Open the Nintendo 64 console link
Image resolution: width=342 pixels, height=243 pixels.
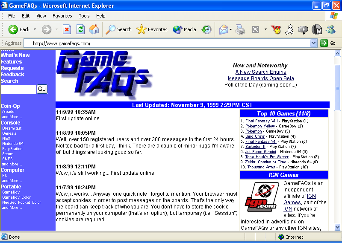13,144
